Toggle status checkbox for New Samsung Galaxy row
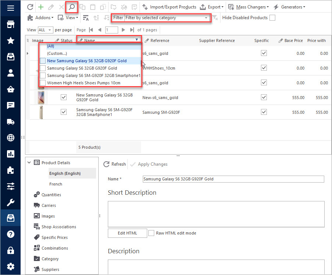The width and height of the screenshot is (332, 275). click(x=64, y=97)
